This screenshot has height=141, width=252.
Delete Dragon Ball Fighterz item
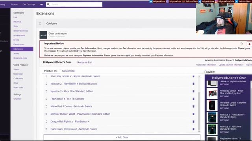coord(193,121)
